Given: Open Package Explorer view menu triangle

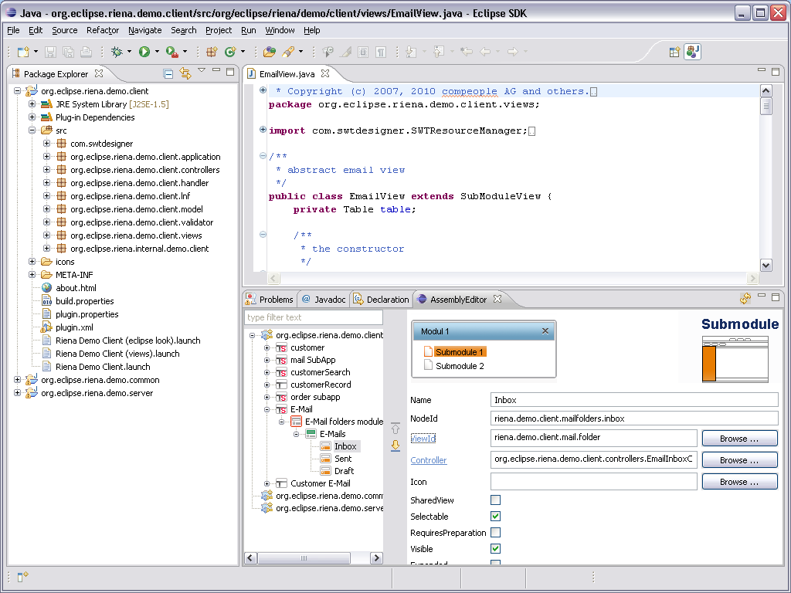Looking at the screenshot, I should tap(202, 70).
